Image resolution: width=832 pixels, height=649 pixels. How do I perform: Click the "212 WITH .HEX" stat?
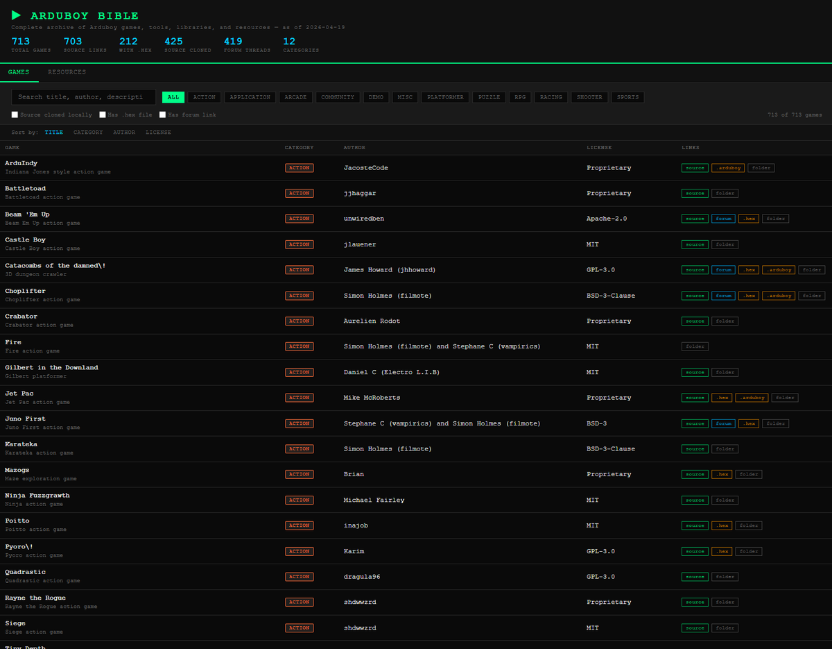coord(135,45)
